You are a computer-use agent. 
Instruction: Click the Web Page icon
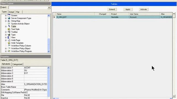(x=9, y=40)
